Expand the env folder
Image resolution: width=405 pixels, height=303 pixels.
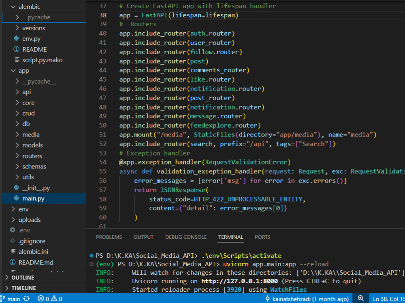[x=13, y=209]
